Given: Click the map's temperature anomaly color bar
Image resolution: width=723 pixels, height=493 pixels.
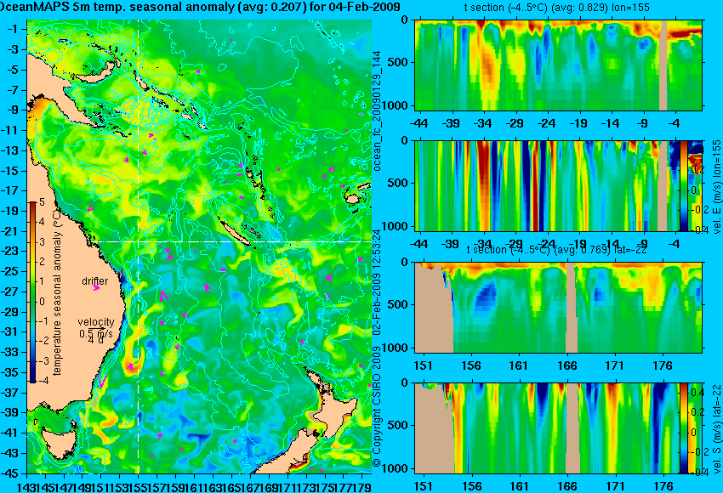Looking at the screenshot, I should coord(32,292).
